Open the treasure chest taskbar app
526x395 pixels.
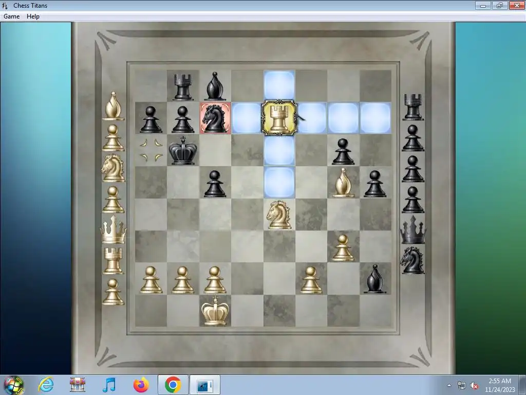point(78,385)
